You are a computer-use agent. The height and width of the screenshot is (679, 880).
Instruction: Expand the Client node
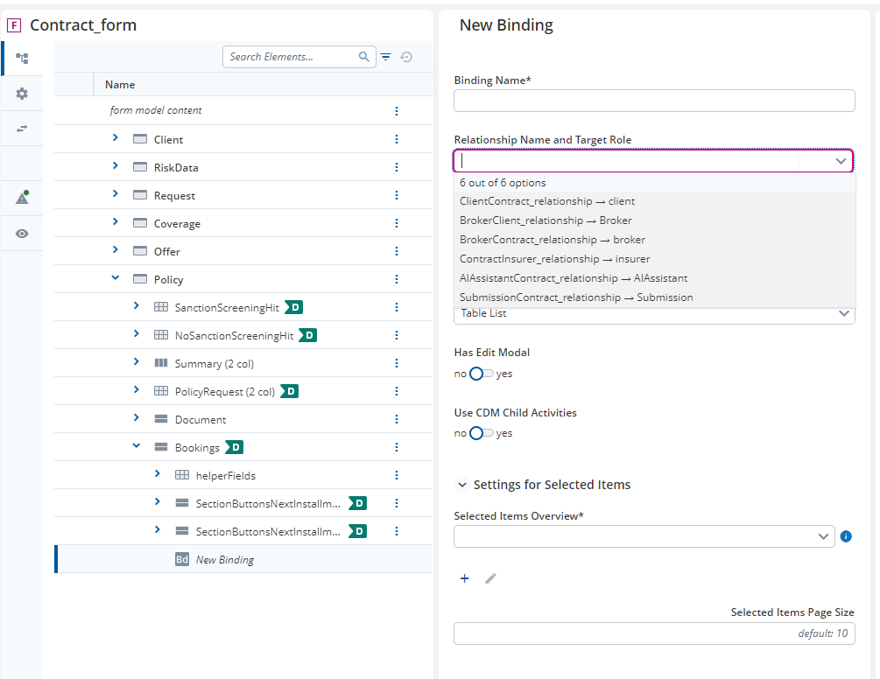[x=115, y=138]
